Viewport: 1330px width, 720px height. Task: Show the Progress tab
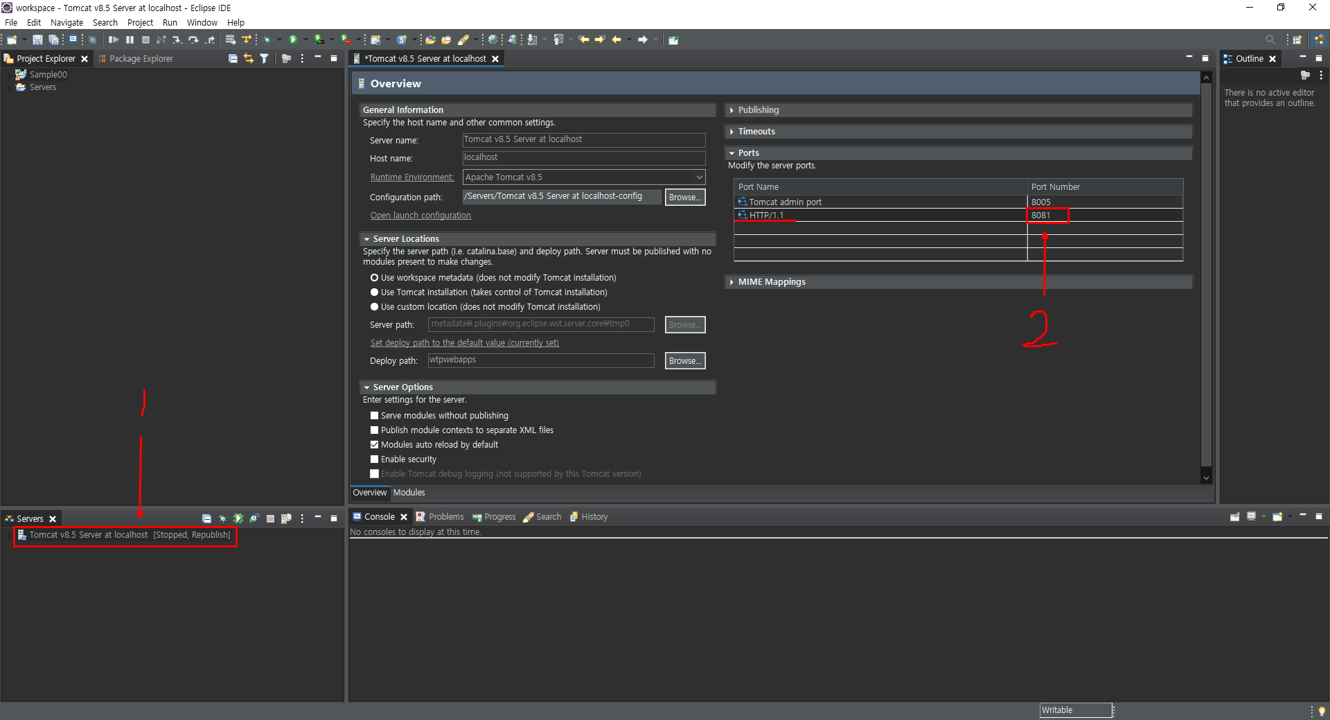pos(494,516)
